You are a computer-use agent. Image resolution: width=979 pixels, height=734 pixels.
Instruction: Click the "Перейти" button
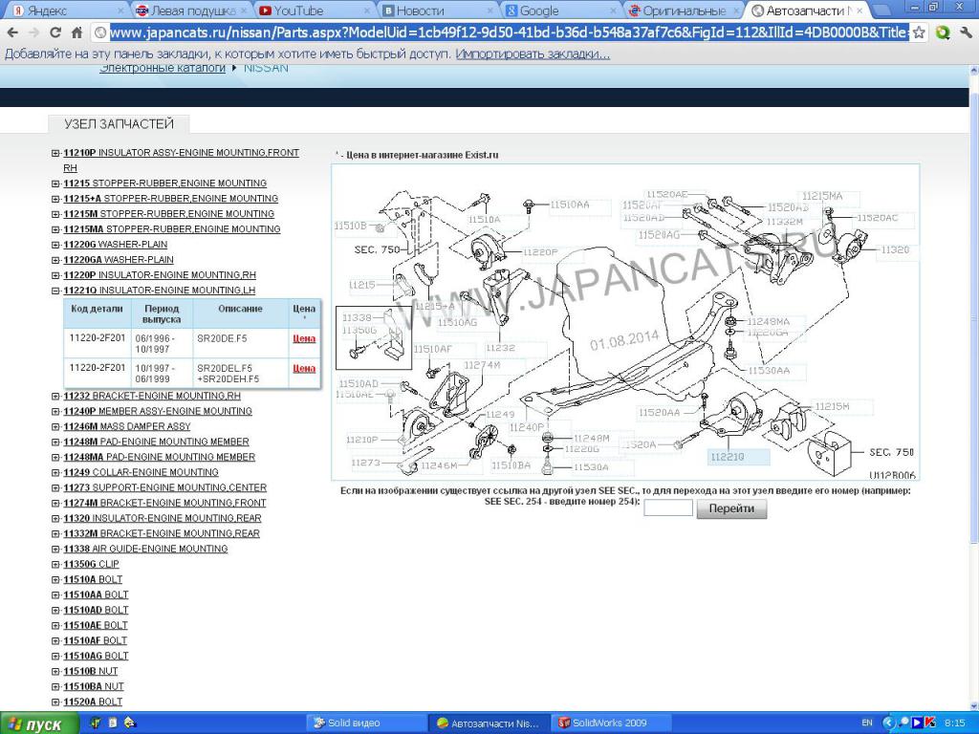point(731,508)
